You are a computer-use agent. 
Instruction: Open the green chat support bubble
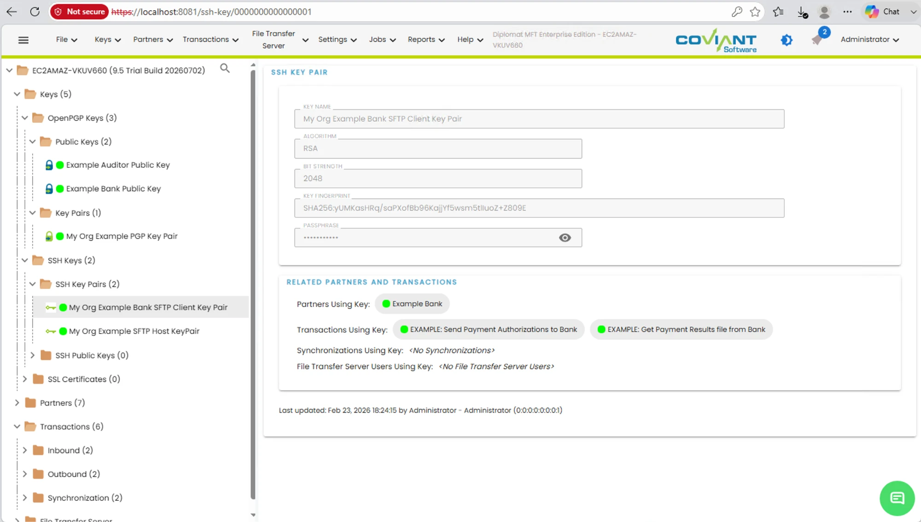(x=897, y=498)
